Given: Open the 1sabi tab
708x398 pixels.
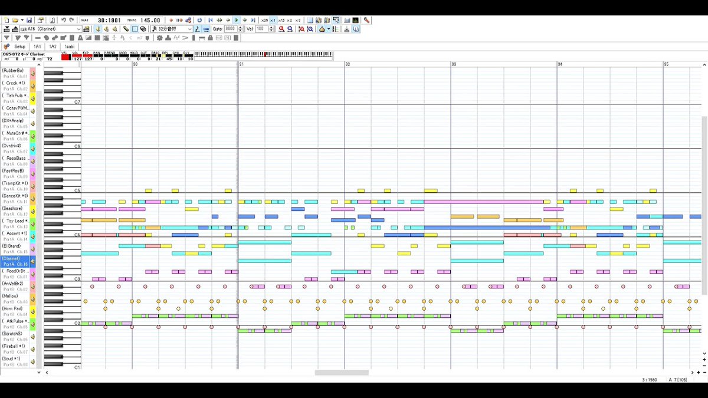Looking at the screenshot, I should point(70,47).
